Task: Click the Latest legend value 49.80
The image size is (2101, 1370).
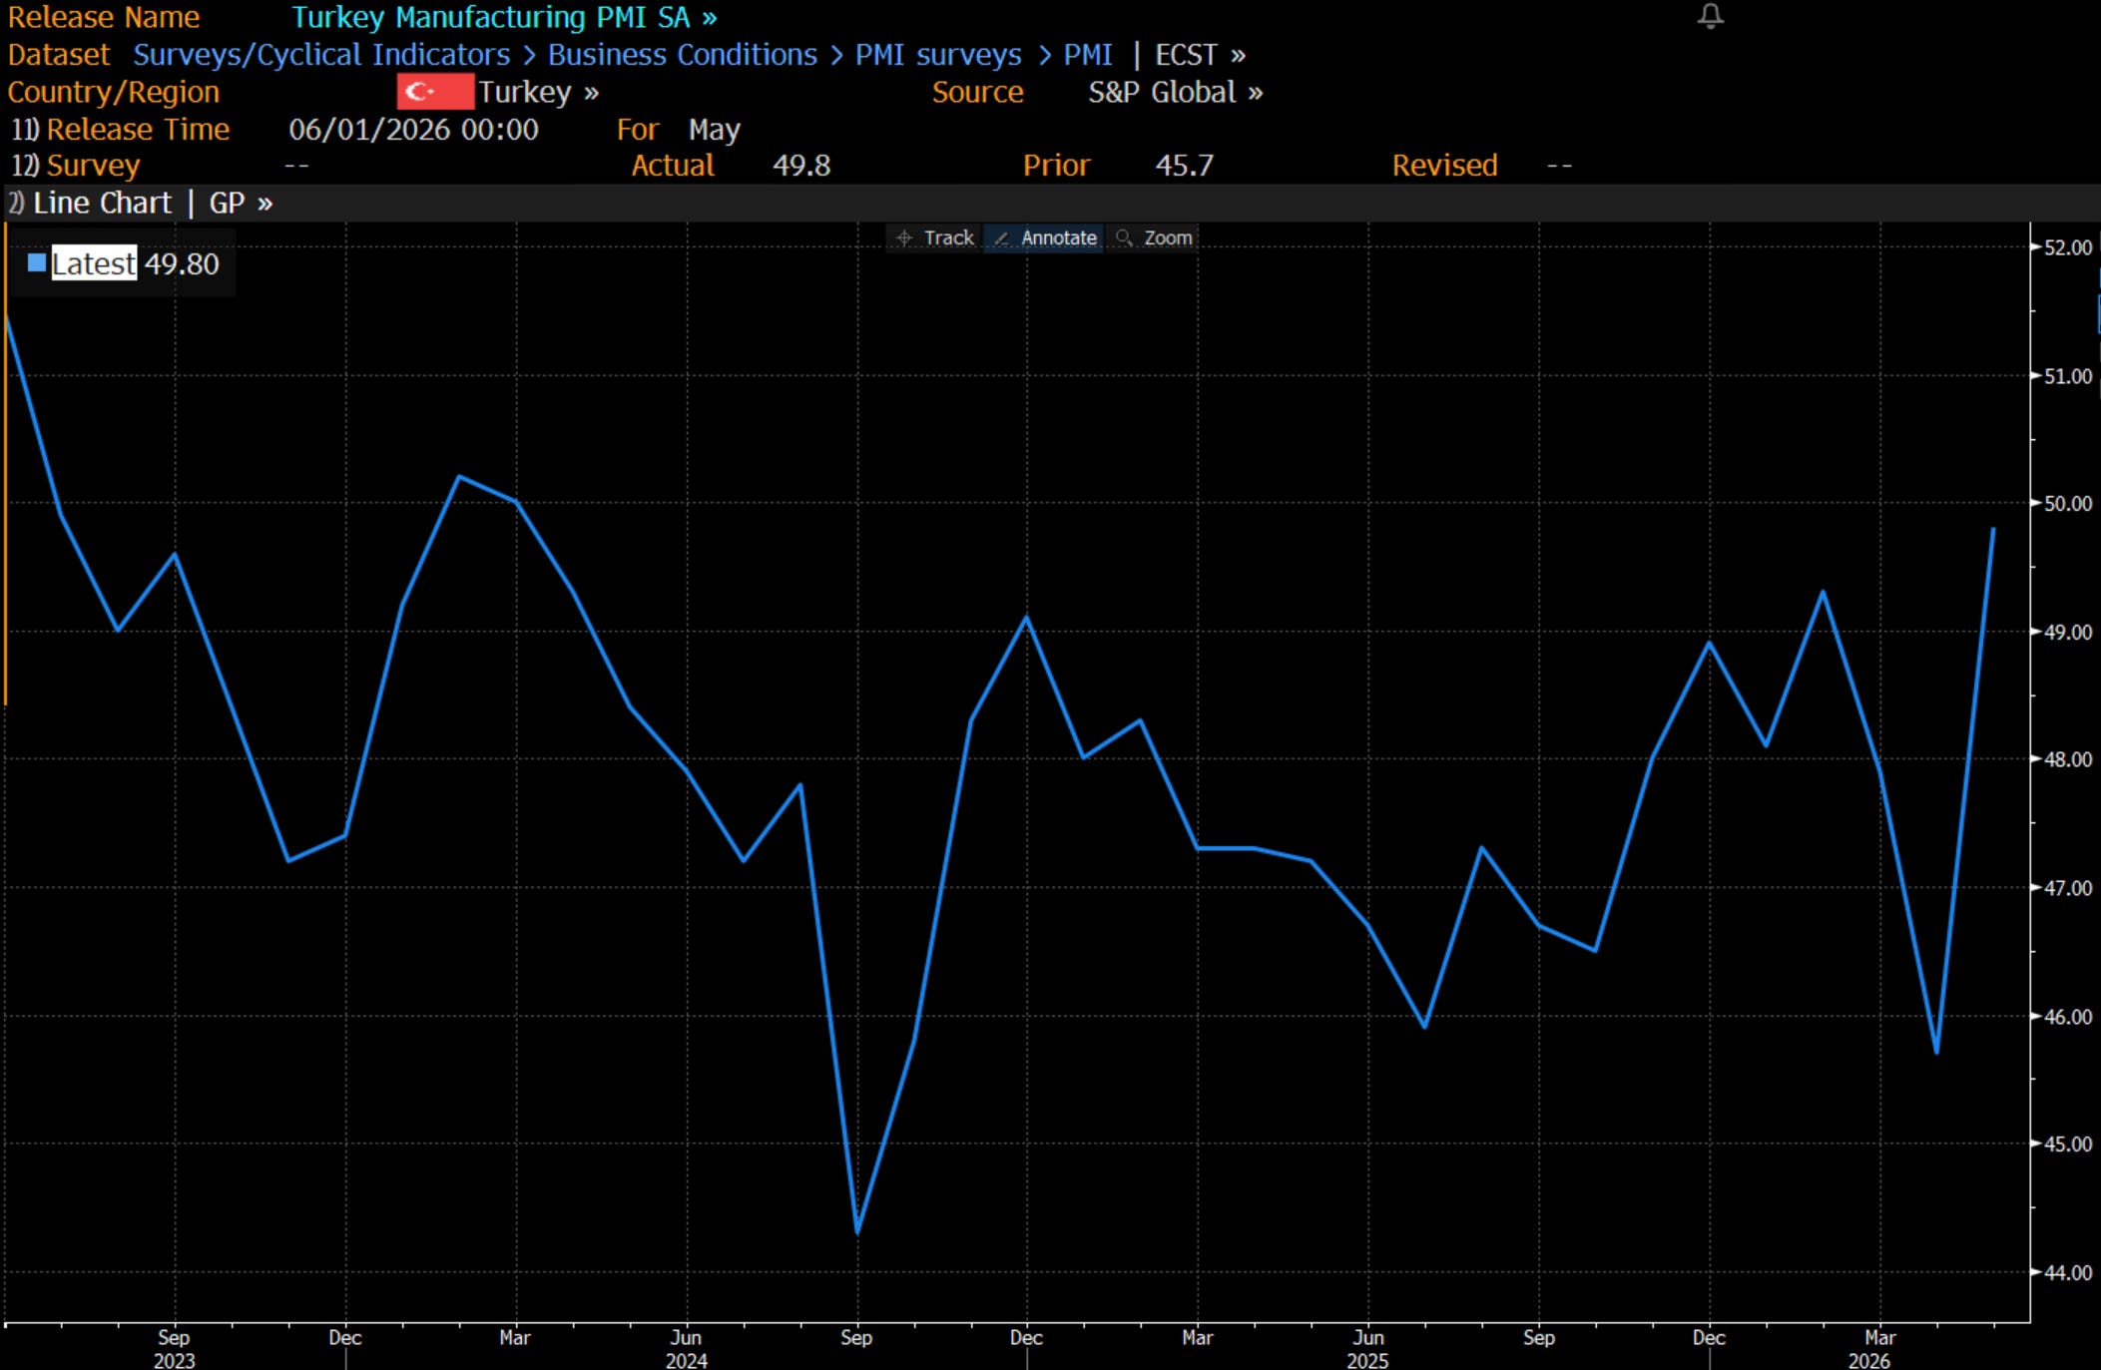Action: pos(182,263)
